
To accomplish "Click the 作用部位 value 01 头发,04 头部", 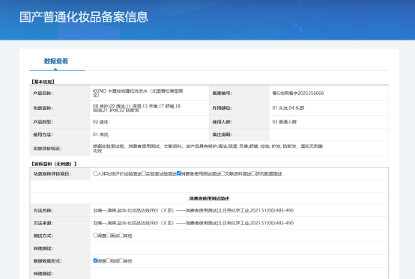I will [288, 108].
